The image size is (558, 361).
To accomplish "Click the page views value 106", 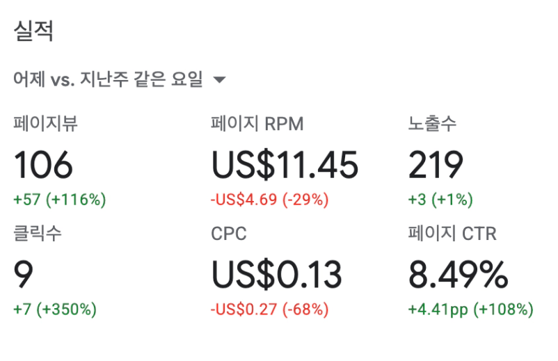I will (x=43, y=166).
